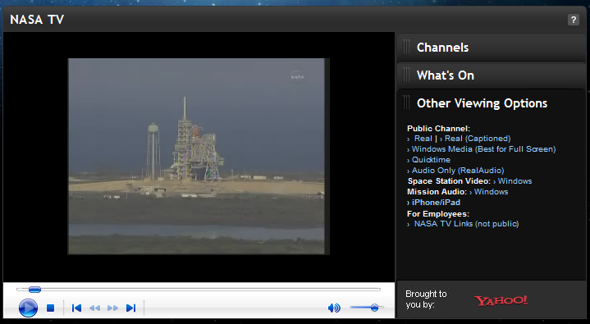Skip to the next track
Screen dimensions: 590x324
130,308
